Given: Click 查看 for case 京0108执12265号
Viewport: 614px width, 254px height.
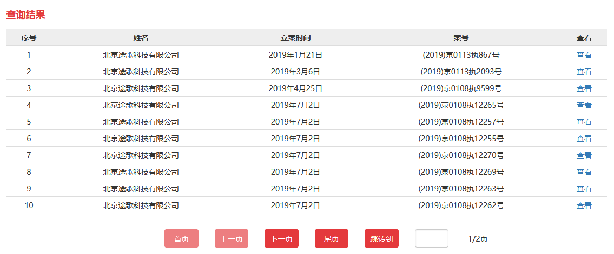Looking at the screenshot, I should pyautogui.click(x=584, y=105).
